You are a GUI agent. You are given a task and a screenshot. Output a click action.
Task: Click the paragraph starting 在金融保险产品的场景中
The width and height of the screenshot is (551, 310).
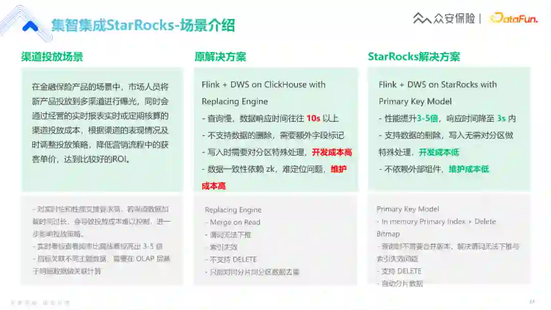point(101,123)
